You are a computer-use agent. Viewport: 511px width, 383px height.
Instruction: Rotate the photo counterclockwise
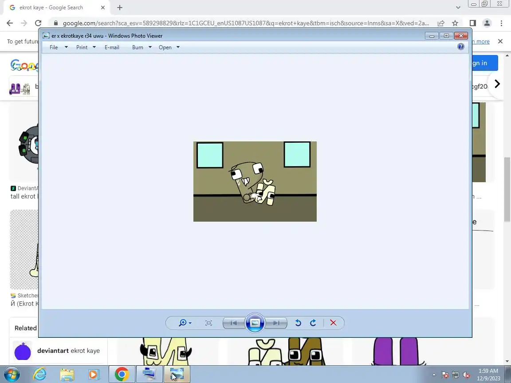298,323
